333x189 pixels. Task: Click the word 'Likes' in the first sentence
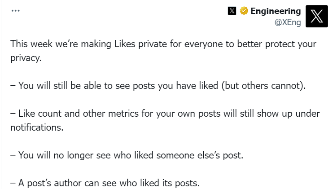[125, 44]
